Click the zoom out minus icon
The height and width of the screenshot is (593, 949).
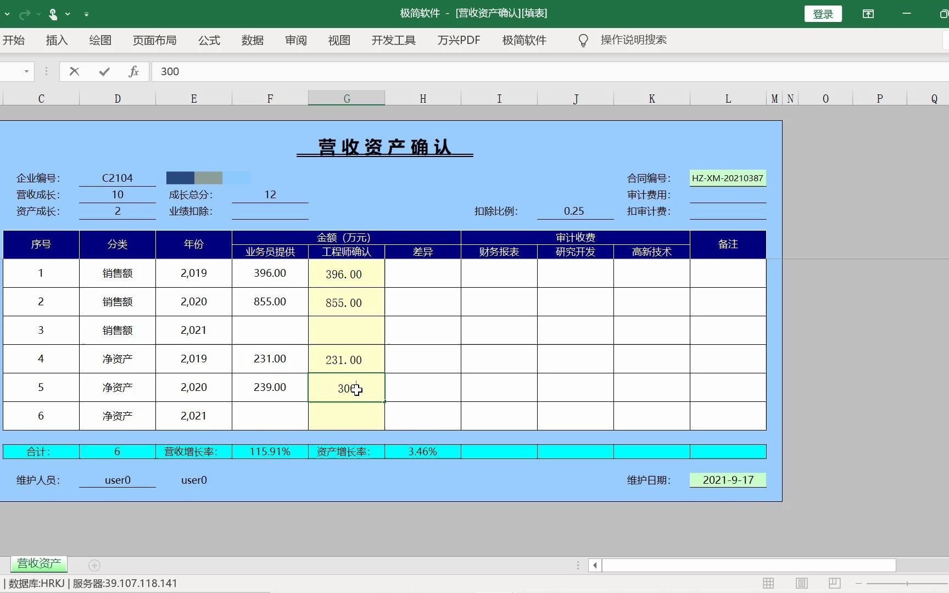[859, 583]
